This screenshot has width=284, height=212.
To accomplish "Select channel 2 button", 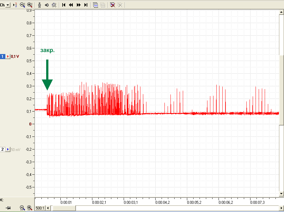I will click(x=3, y=149).
